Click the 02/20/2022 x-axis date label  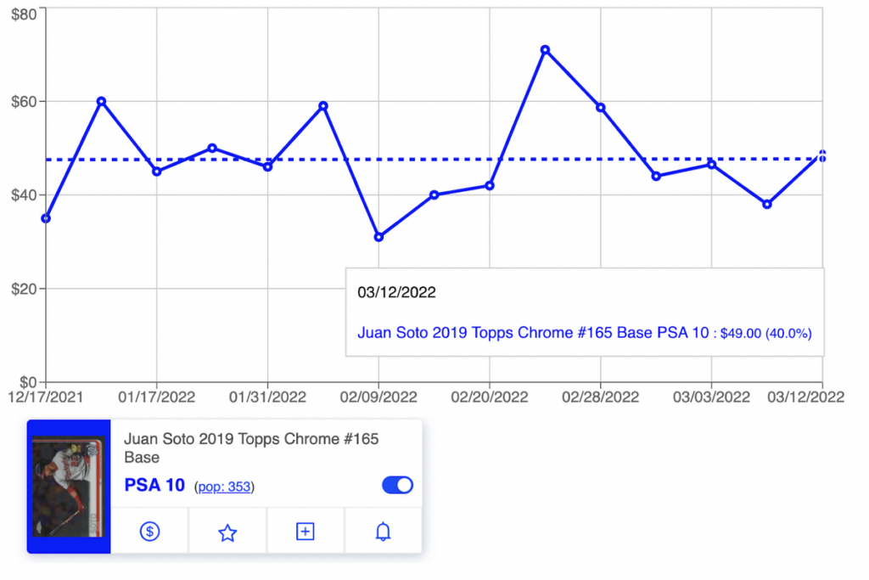point(490,397)
